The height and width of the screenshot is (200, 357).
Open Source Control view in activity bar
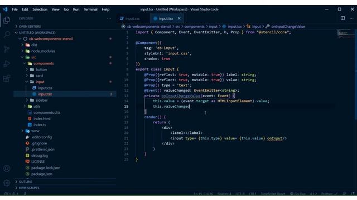point(7,49)
